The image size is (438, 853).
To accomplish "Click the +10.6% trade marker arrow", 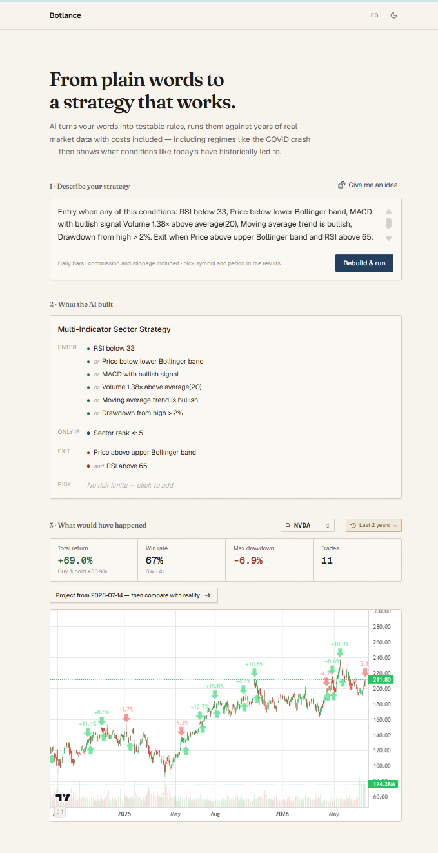I will tap(255, 674).
